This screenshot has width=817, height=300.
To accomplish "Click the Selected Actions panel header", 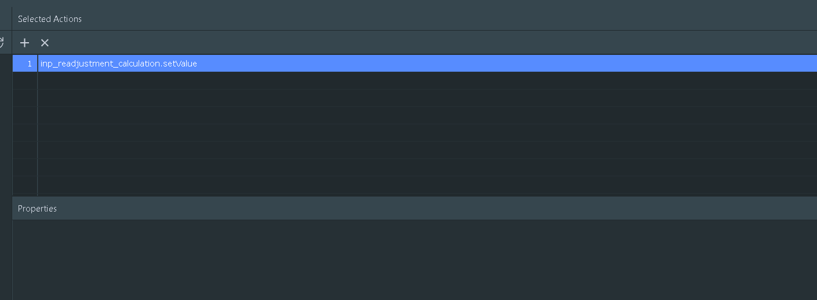I will click(x=50, y=19).
